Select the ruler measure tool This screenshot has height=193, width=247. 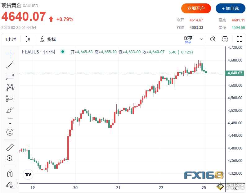click(10, 147)
